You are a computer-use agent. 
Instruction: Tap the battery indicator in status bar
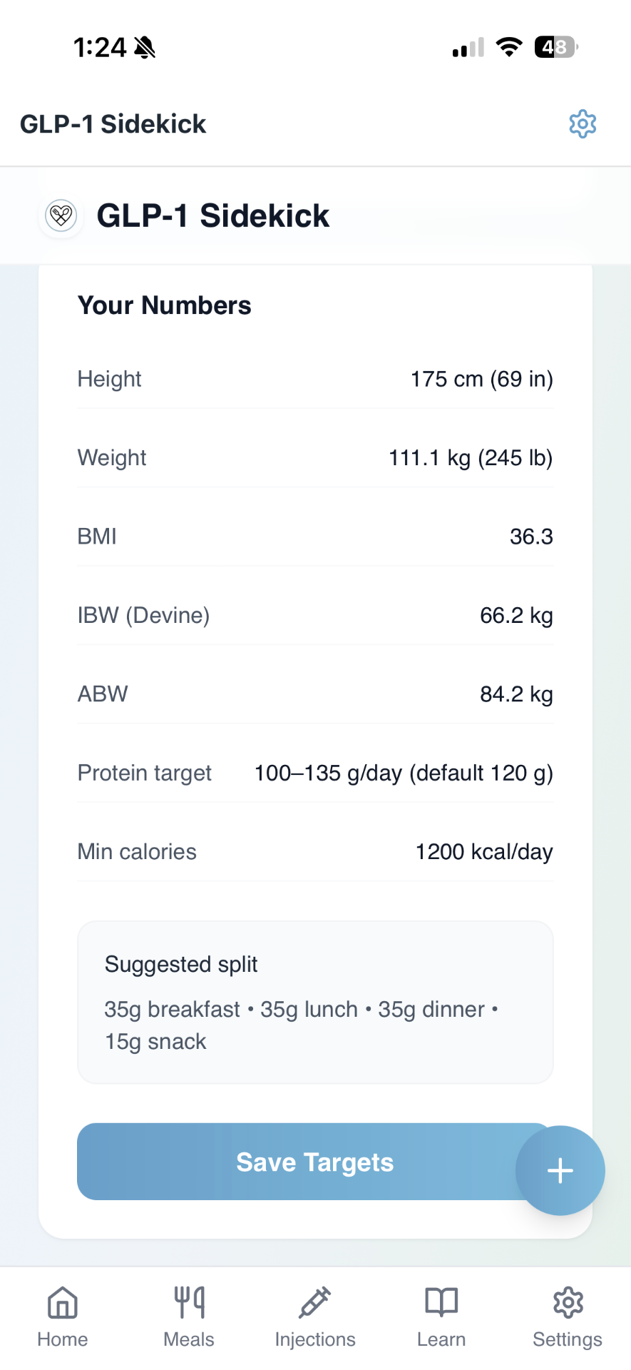555,47
